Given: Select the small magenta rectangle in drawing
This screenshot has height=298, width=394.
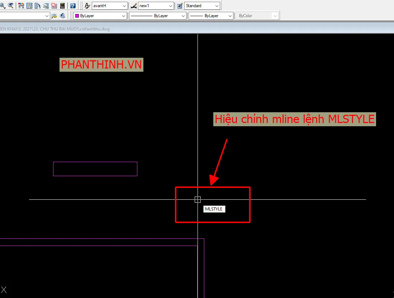Looking at the screenshot, I should click(95, 169).
